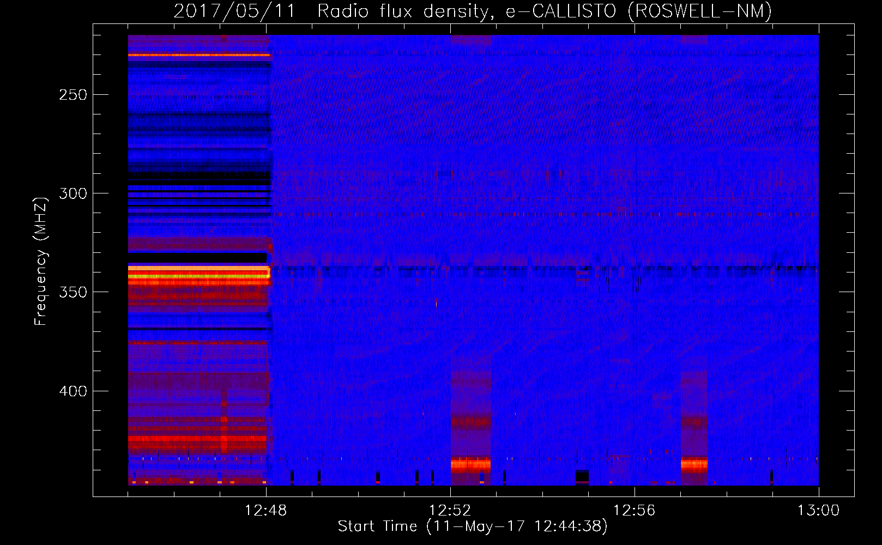This screenshot has height=545, width=882.
Task: Click the plot title "Radio flux density, e-CALLISTO (ROSWELL-NM)"
Action: 544,11
